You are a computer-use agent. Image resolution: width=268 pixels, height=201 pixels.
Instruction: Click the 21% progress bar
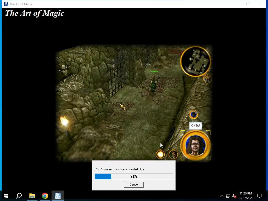[x=134, y=176]
